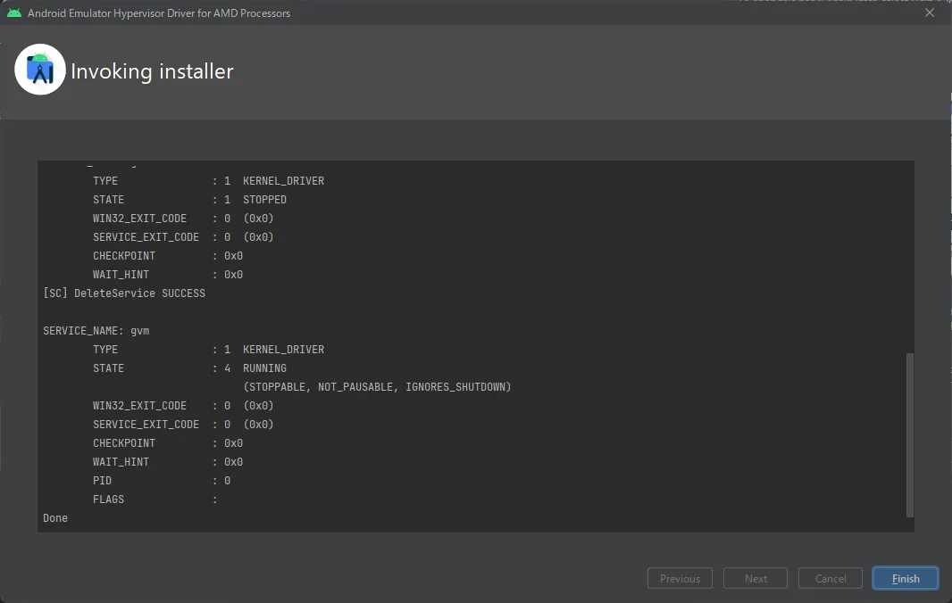Click the PID line in output
This screenshot has width=952, height=603.
(x=161, y=481)
